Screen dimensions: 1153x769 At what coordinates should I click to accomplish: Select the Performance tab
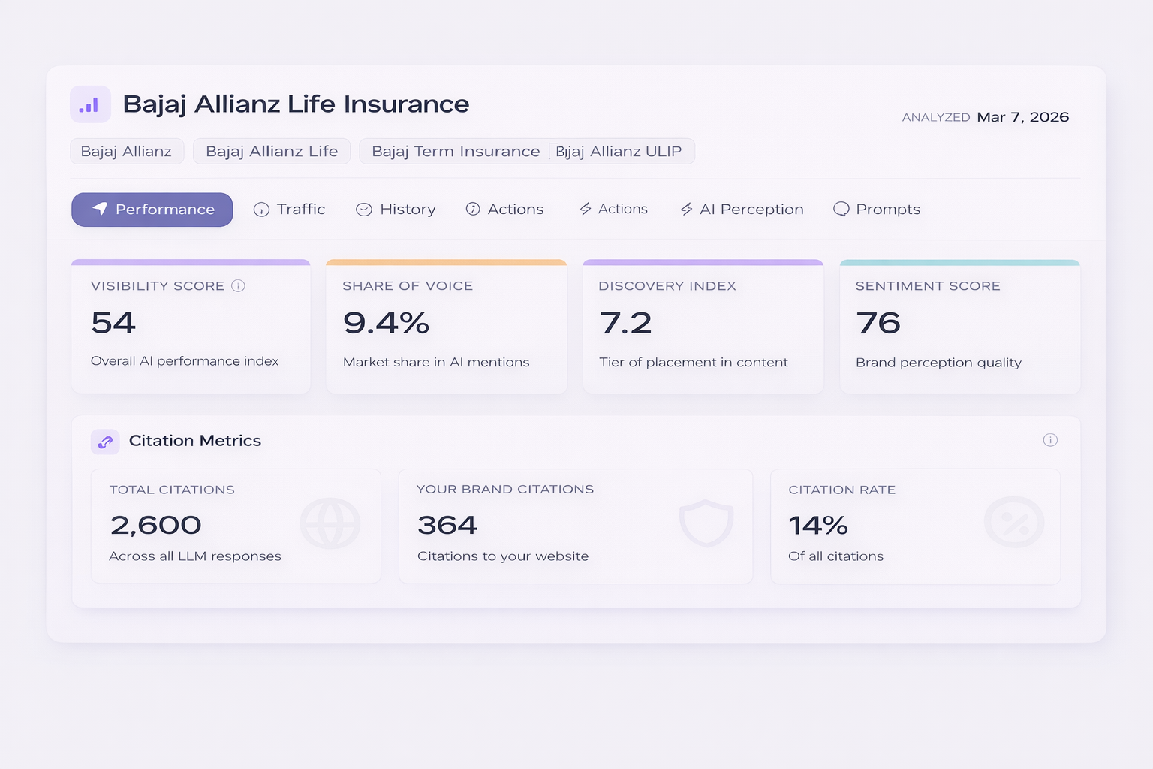tap(152, 210)
